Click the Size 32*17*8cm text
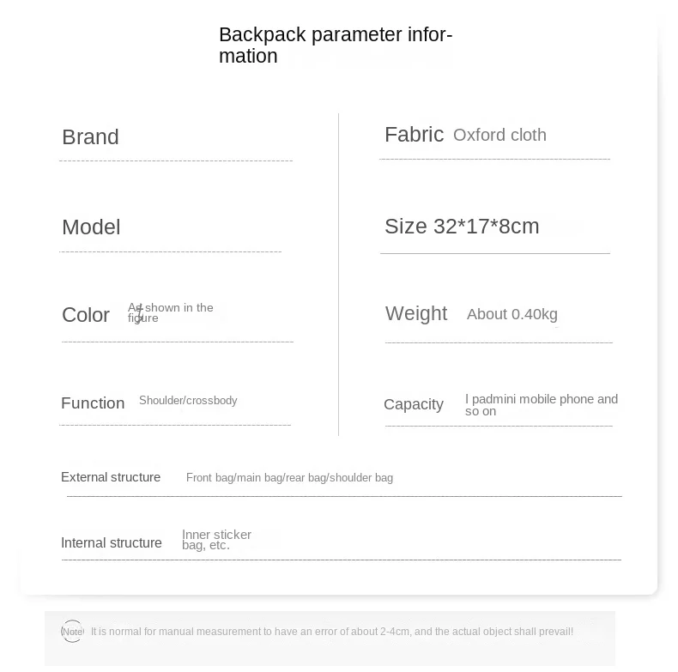This screenshot has width=678, height=672. [x=462, y=227]
